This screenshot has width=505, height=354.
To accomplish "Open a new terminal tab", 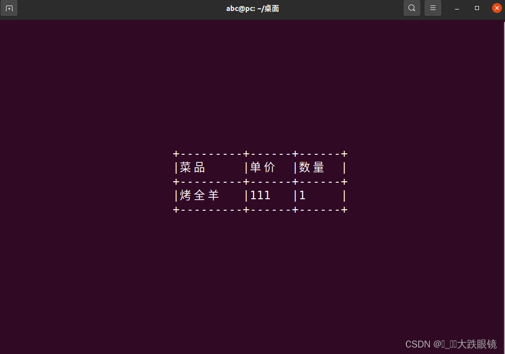I will pos(9,8).
